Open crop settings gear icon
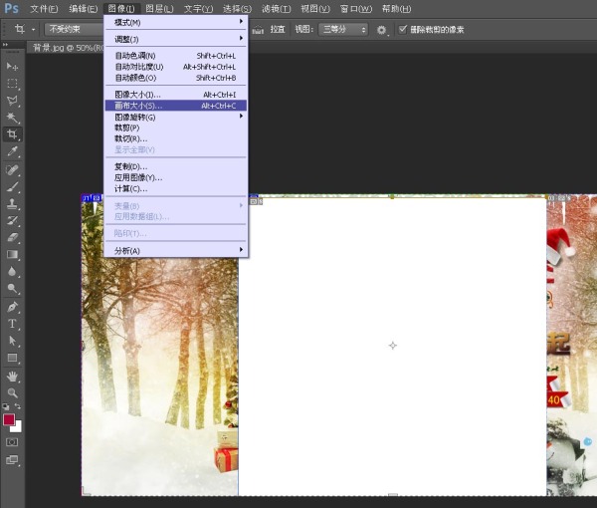Viewport: 597px width, 508px height. point(381,30)
